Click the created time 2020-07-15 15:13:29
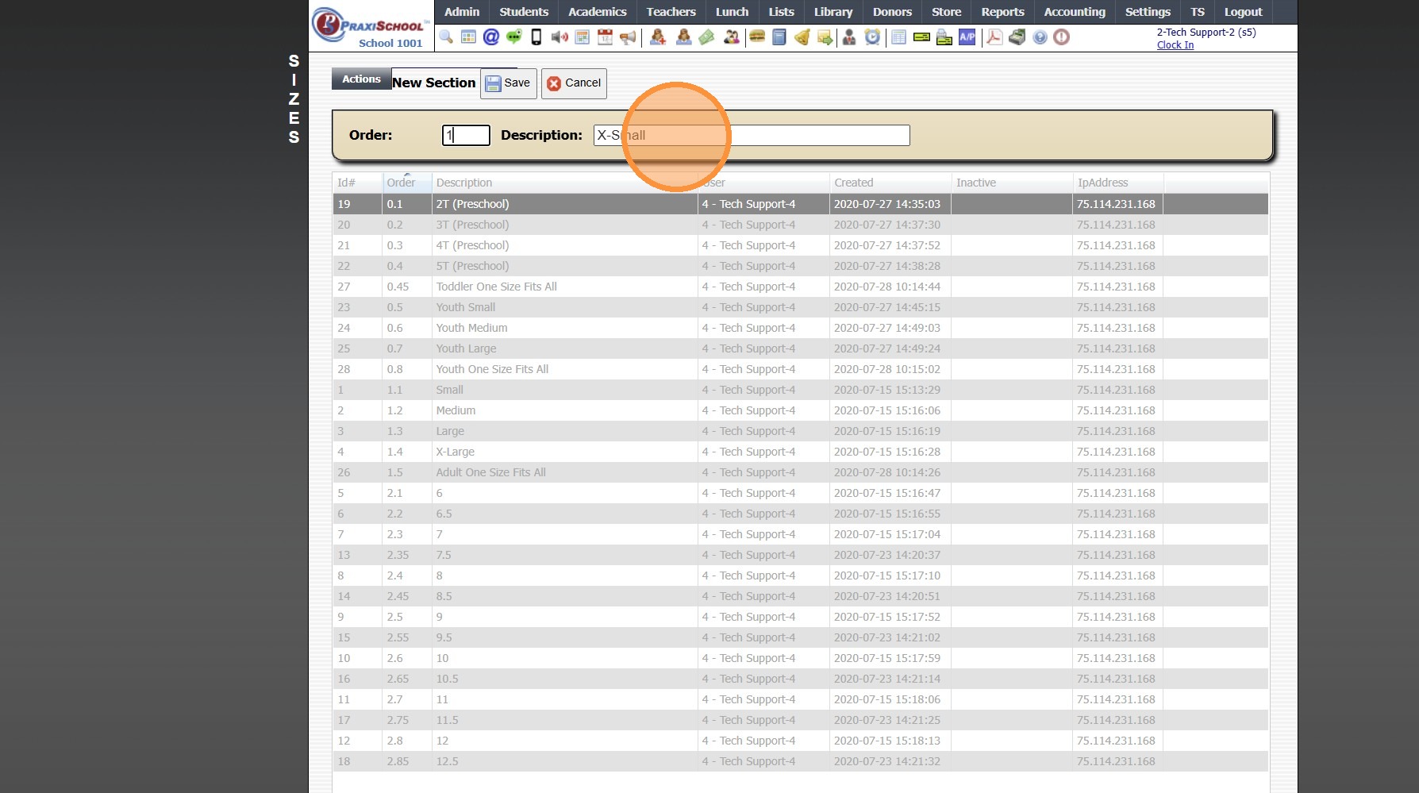The image size is (1419, 793). point(886,390)
